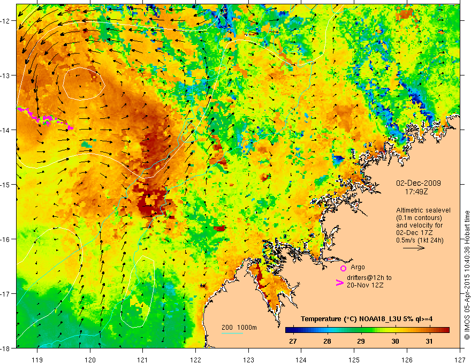471x364 pixels.
Task: Click the color bar tick label 28
Action: [x=327, y=341]
